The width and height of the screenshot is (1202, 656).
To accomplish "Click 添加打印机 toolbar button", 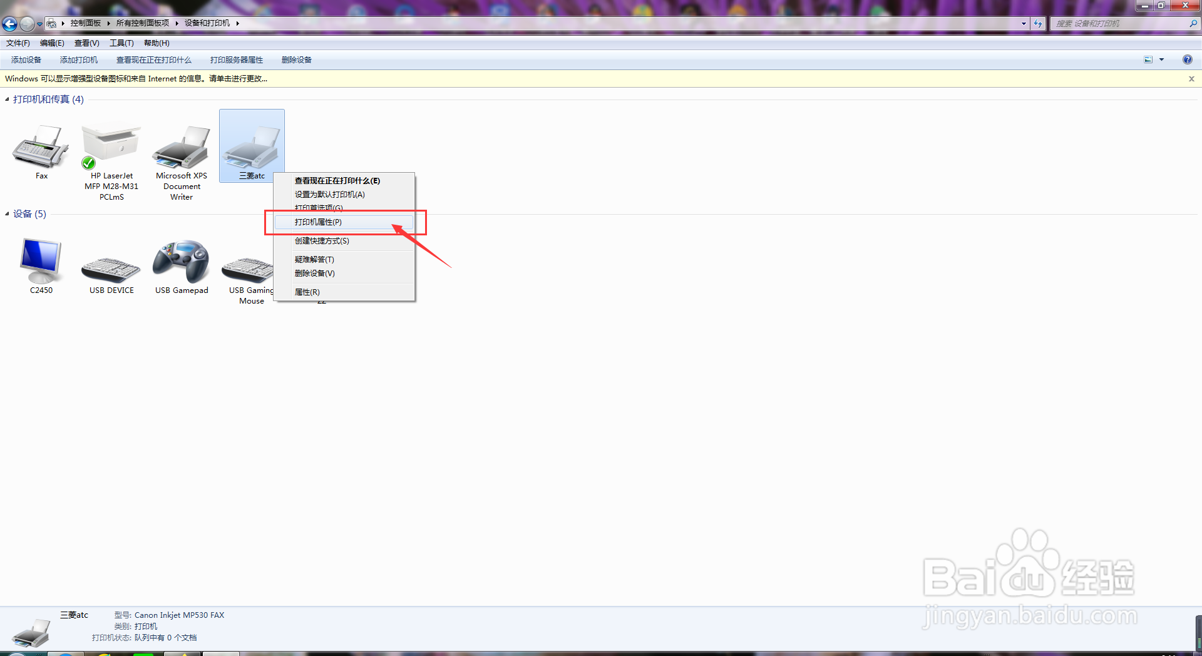I will [x=79, y=60].
